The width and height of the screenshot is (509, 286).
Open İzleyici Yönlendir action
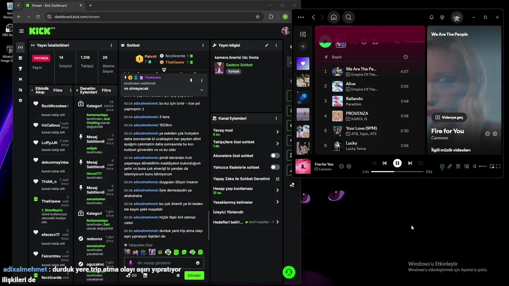[228, 212]
